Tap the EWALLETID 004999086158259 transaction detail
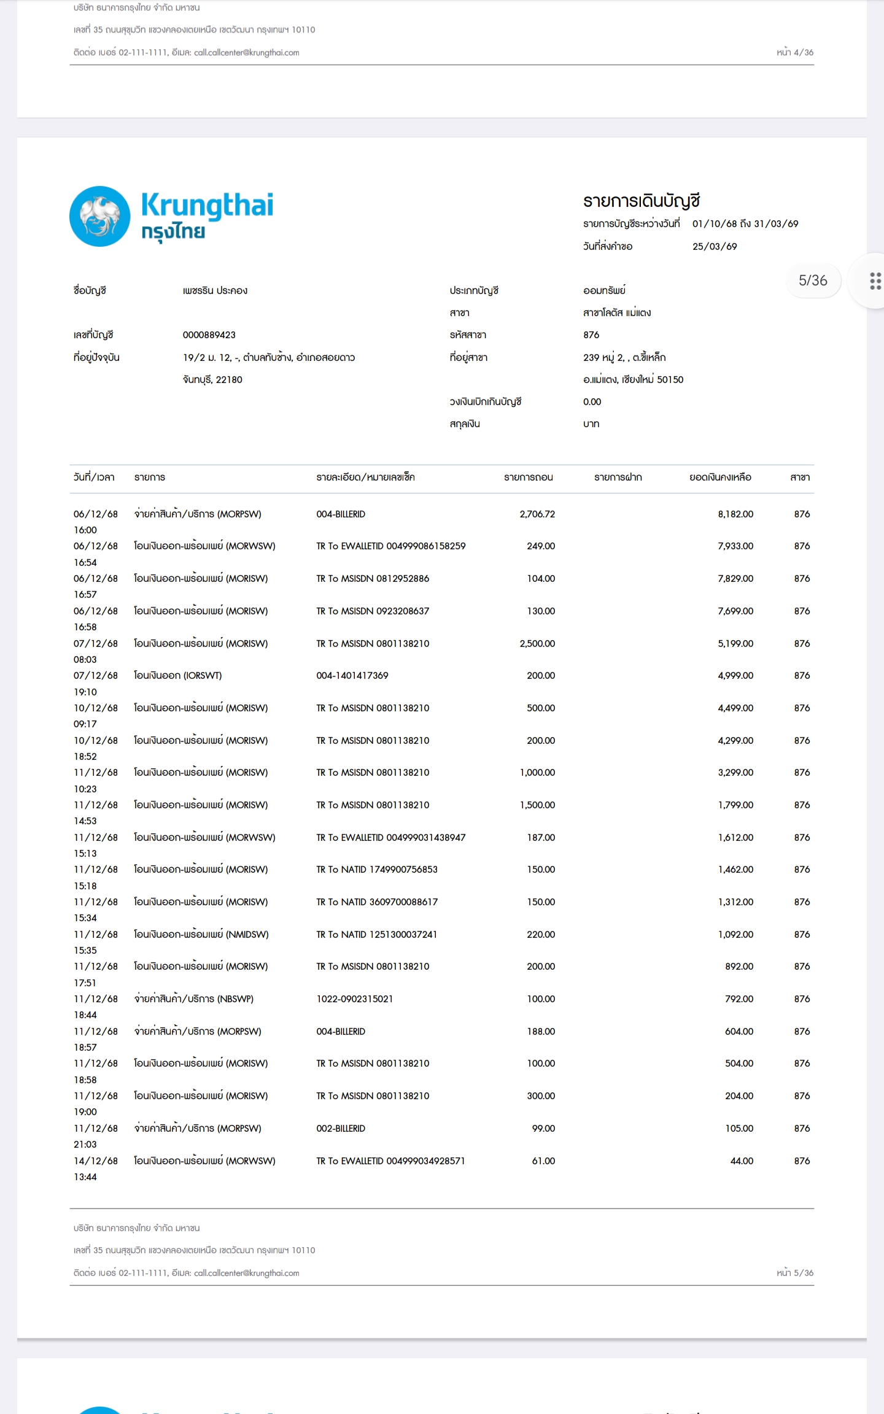 [390, 546]
